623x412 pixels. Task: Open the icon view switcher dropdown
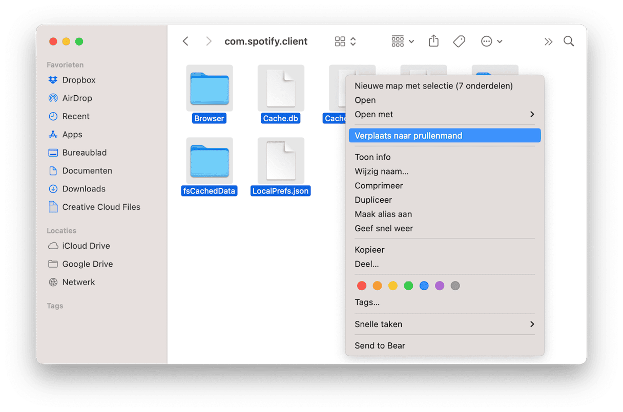[345, 41]
